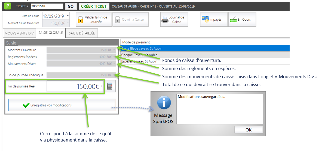Click the padlock icon on Valider la Fin de Journée

click(80, 20)
